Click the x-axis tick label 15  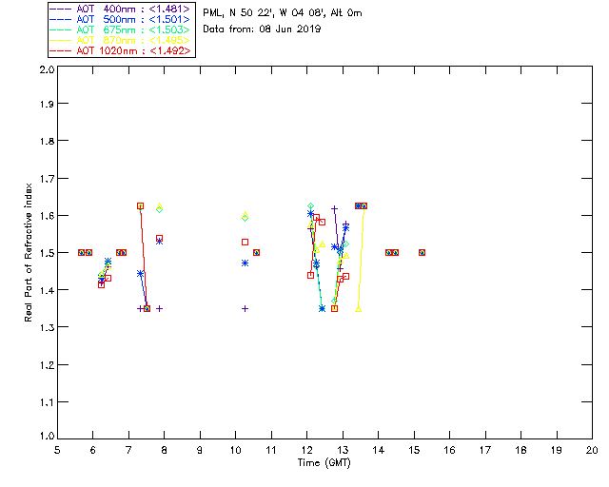tap(414, 450)
